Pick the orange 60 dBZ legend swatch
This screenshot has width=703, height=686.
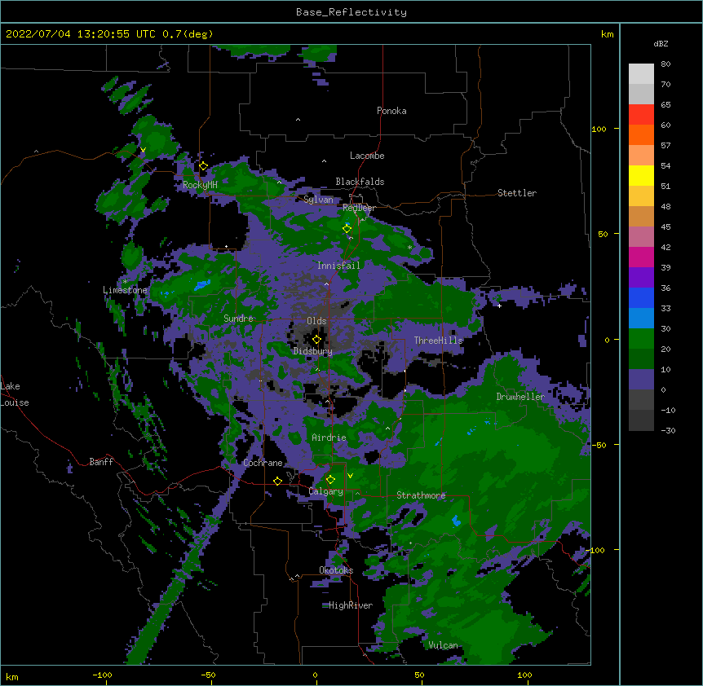[641, 134]
